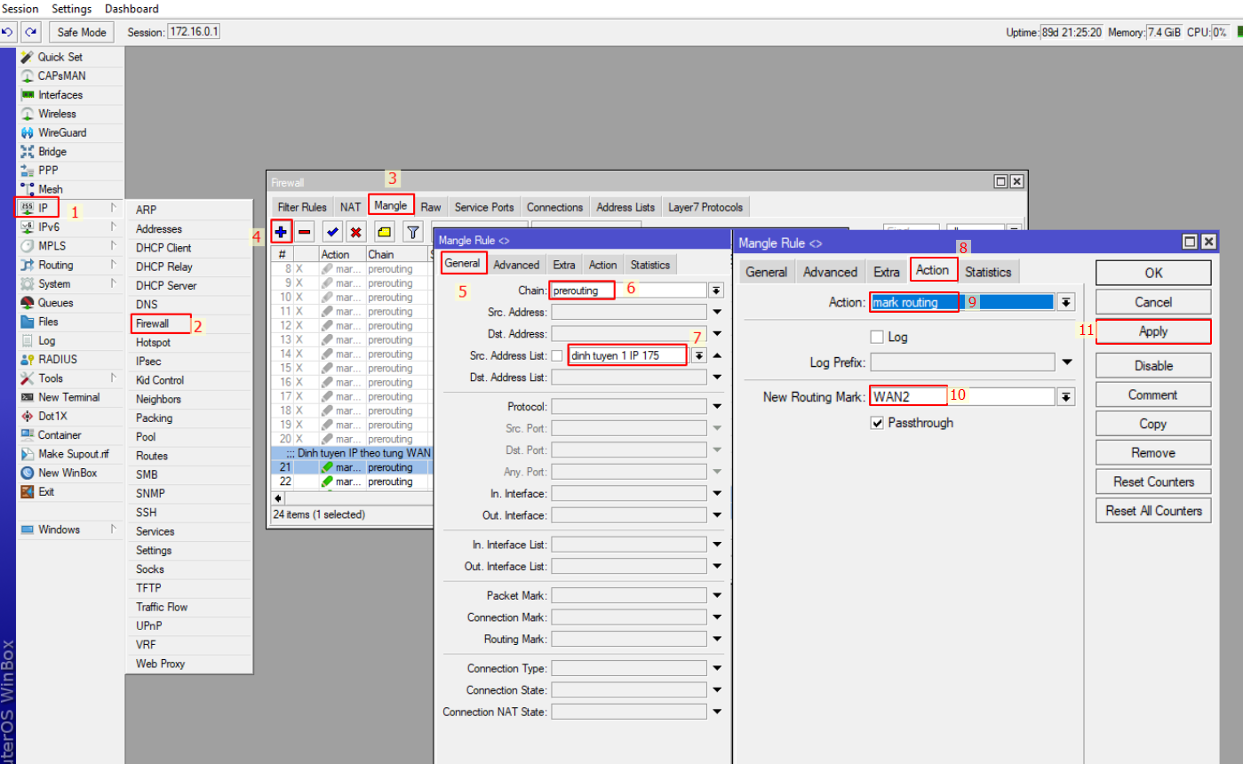Click the red X disable rule icon
Screen dimensions: 1243x764
coord(355,232)
